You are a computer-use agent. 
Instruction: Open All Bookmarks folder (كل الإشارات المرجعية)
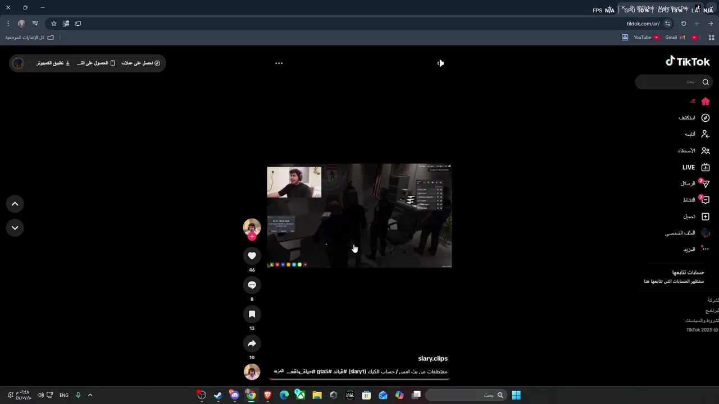coord(30,38)
